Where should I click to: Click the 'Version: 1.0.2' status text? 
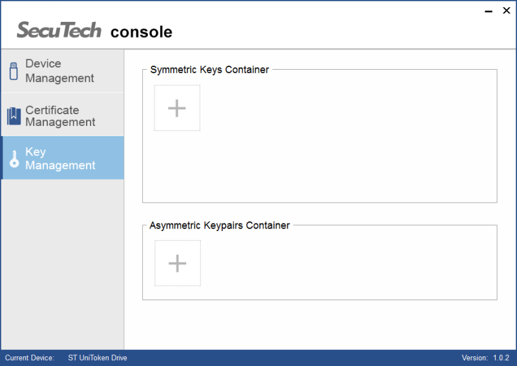tap(485, 358)
